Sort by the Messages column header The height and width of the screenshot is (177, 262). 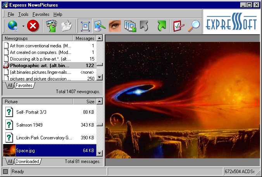pyautogui.click(x=84, y=38)
